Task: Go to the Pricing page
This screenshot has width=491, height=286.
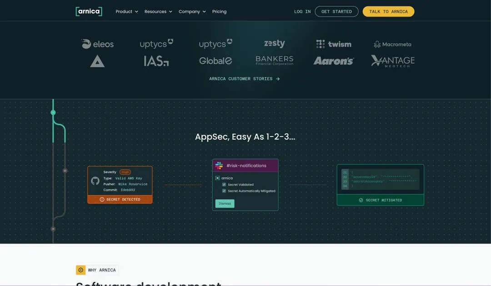Action: 219,11
